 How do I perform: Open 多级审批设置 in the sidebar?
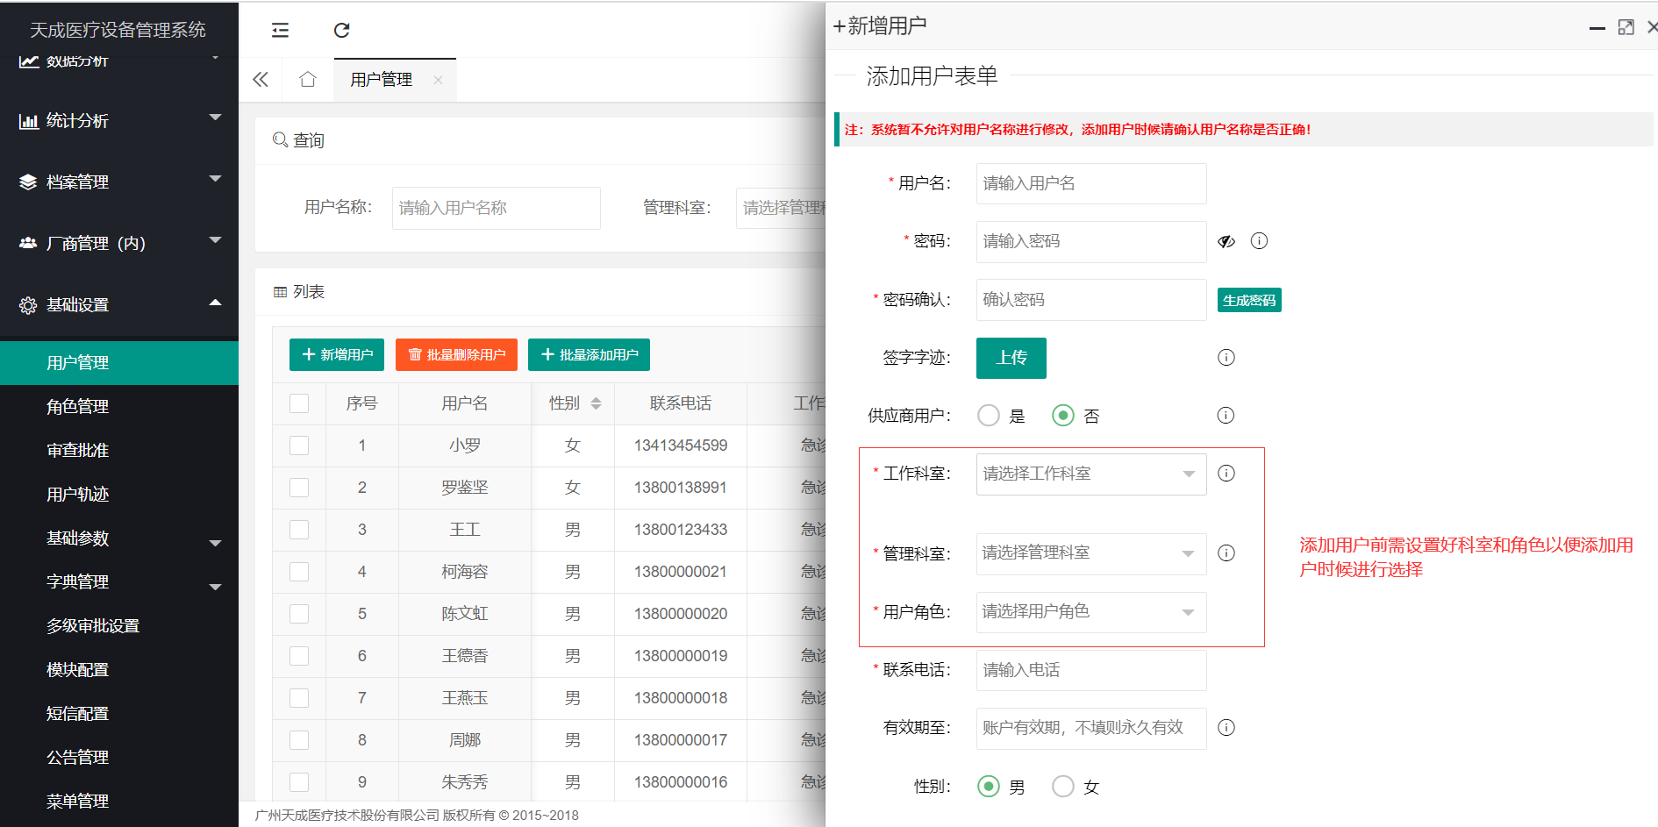click(x=119, y=626)
